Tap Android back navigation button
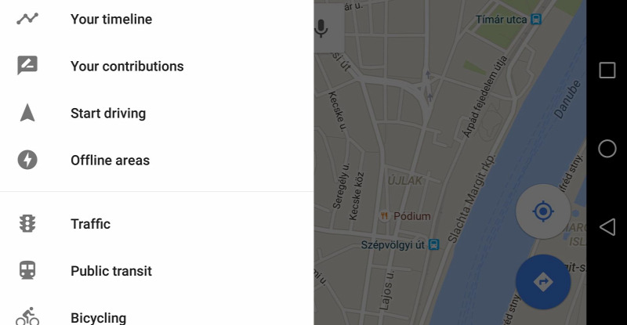 [607, 227]
